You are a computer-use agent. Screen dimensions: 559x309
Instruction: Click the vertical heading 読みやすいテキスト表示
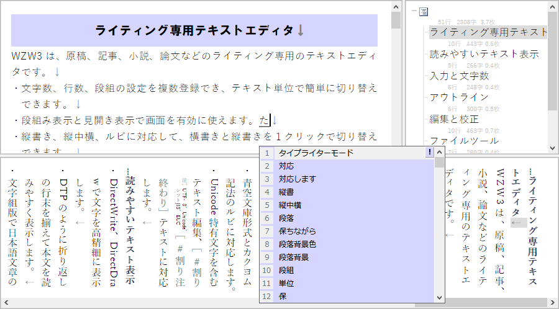[130, 231]
